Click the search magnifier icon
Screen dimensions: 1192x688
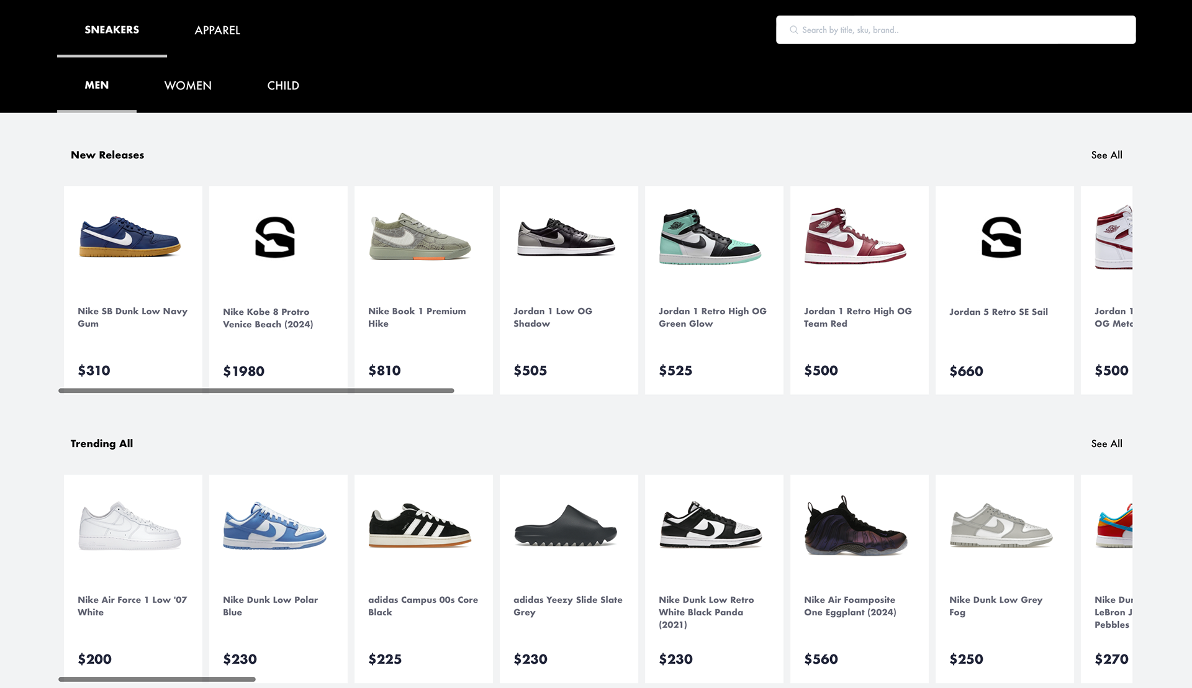click(x=793, y=30)
